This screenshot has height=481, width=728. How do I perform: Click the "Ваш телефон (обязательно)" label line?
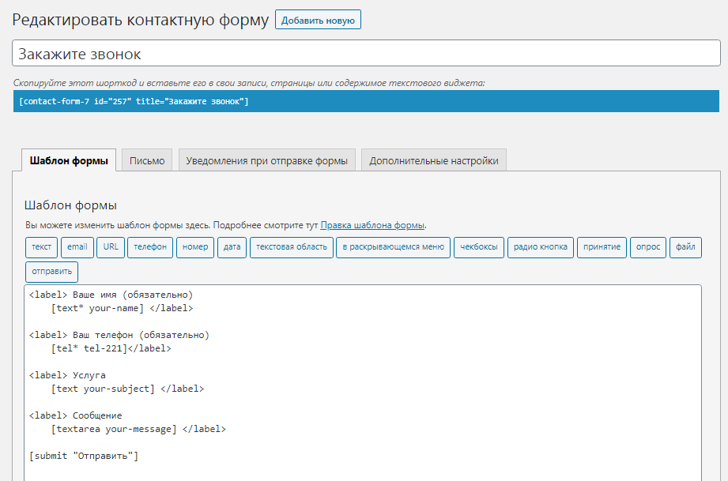pos(119,335)
